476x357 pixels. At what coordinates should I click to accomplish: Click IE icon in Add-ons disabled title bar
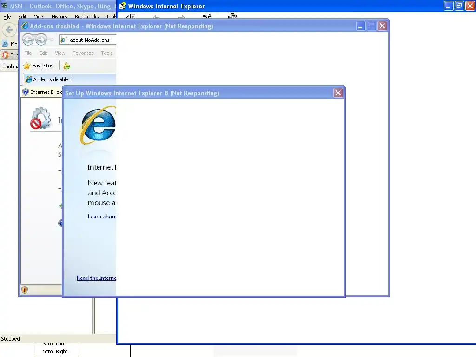(25, 26)
